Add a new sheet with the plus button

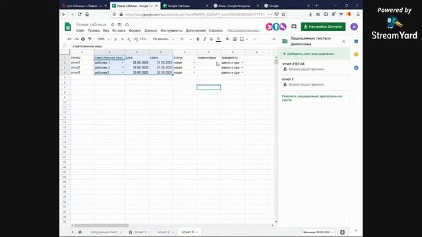(x=73, y=232)
